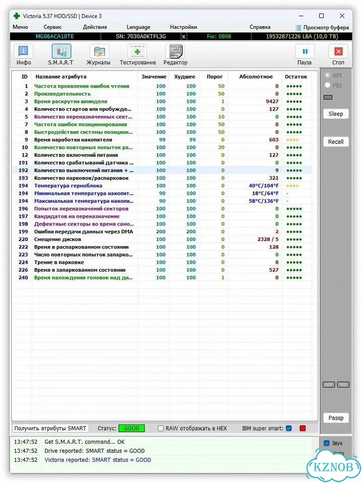This screenshot has width=362, height=483.
Task: Click the SN: 7030A0KTFL3G serial label
Action: (x=141, y=36)
